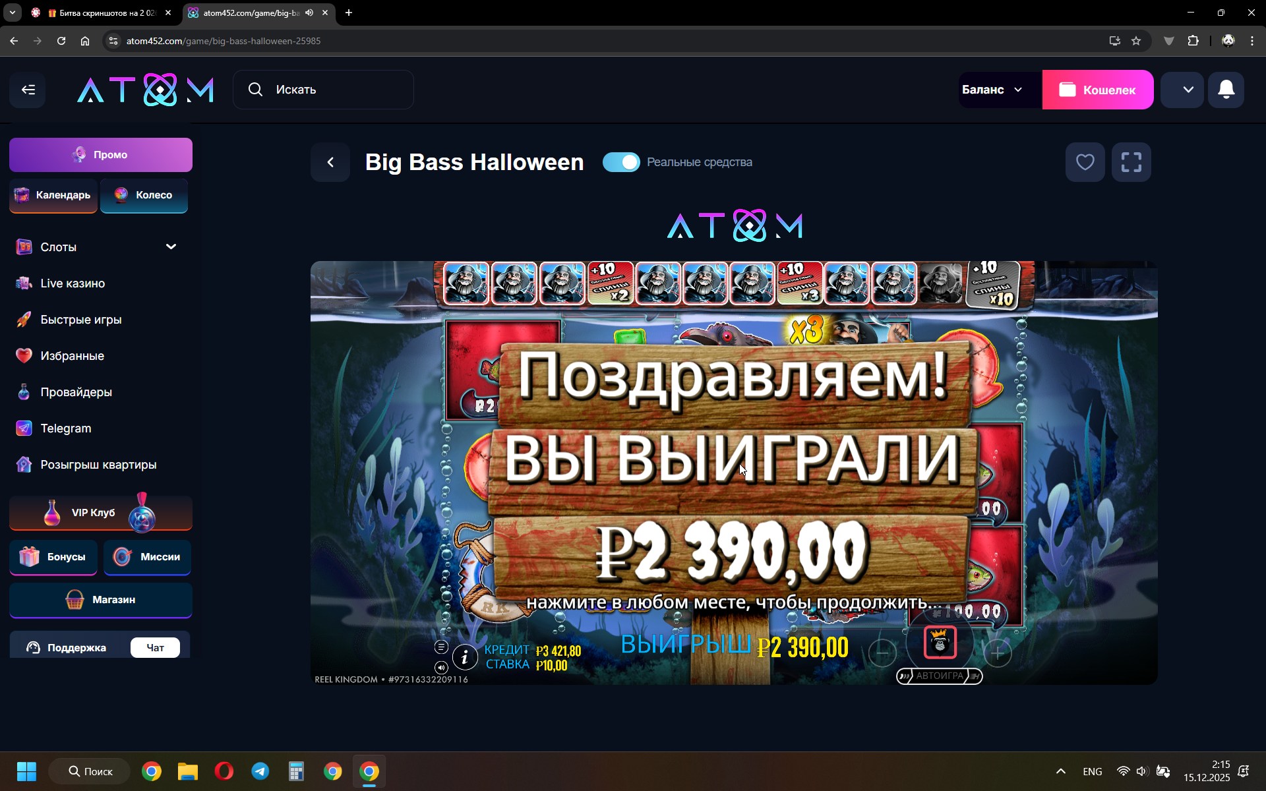The width and height of the screenshot is (1266, 791).
Task: Add game to favorites with heart icon
Action: 1085,162
